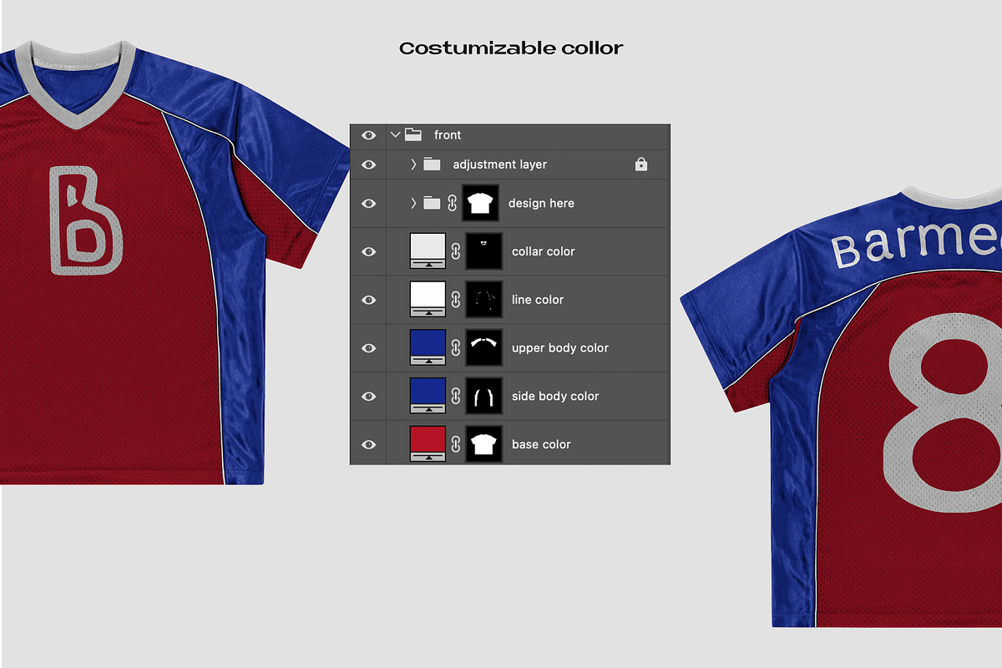Toggle mask link on collar color layer
This screenshot has width=1002, height=668.
point(456,251)
